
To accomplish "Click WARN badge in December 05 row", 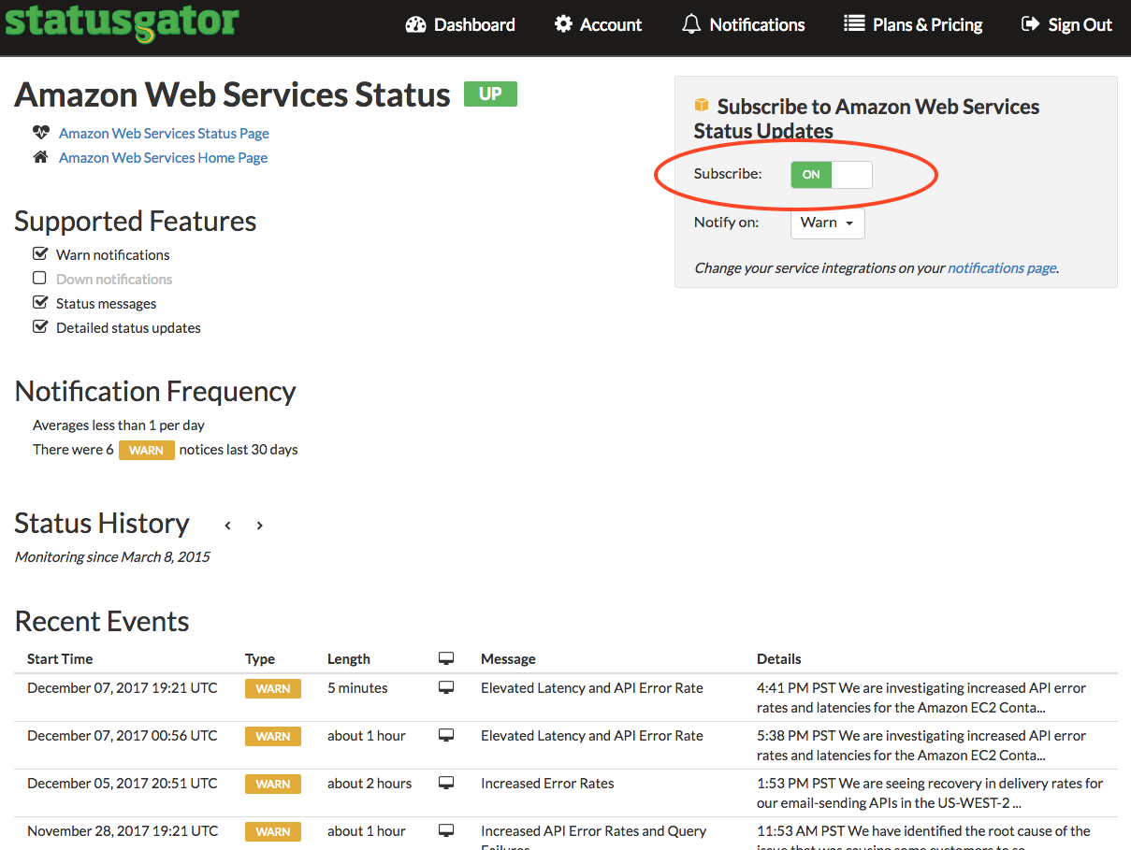I will point(272,784).
